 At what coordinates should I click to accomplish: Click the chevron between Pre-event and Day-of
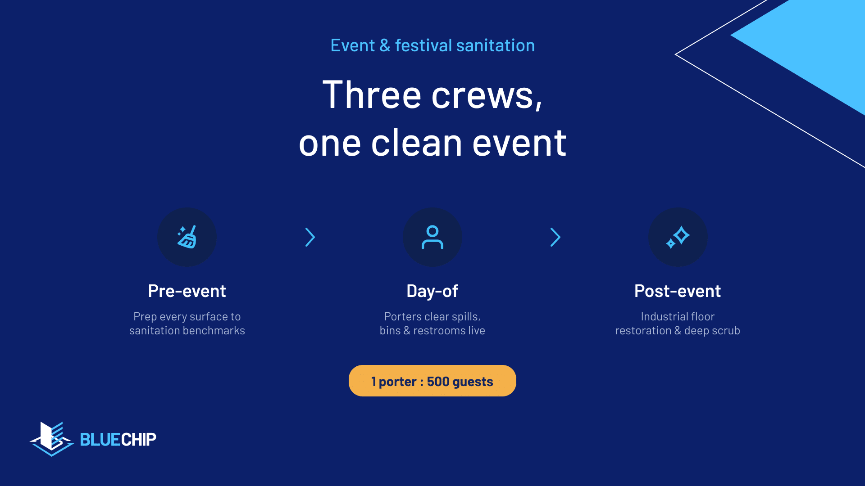pos(310,237)
